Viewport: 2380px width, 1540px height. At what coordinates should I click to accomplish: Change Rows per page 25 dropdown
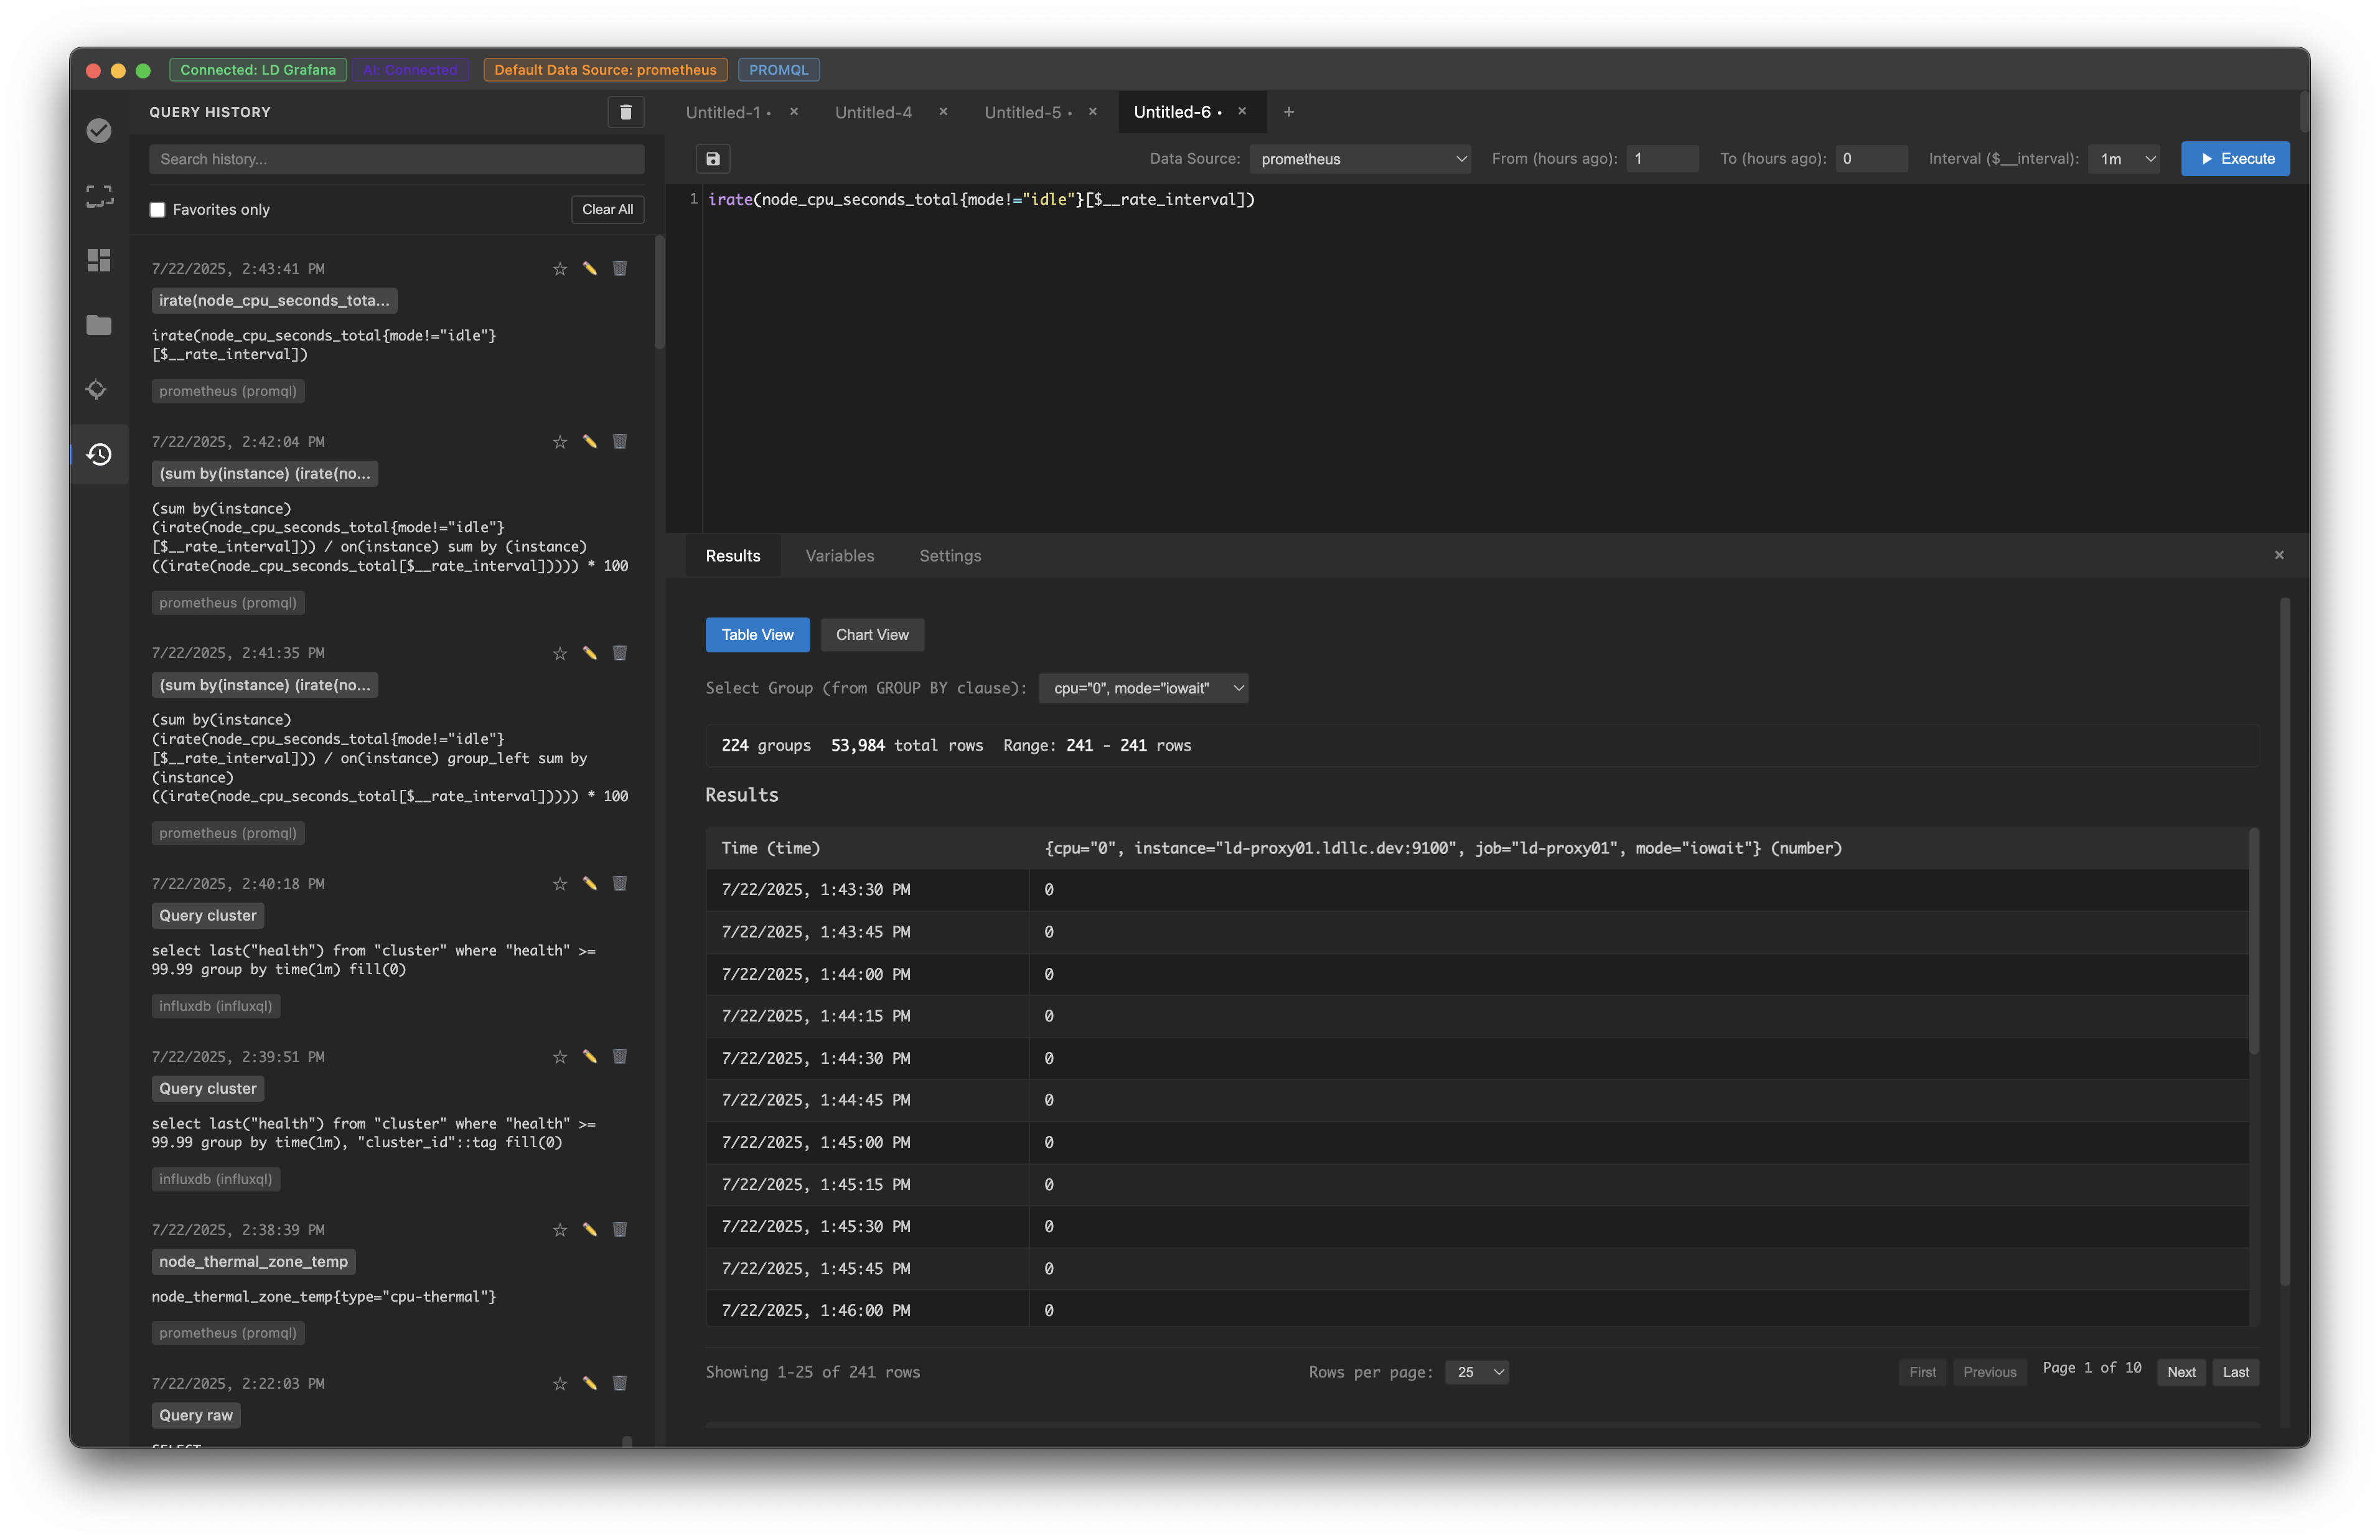point(1476,1372)
